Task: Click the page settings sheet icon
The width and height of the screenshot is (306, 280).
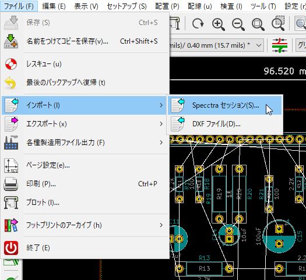Action: tap(11, 166)
